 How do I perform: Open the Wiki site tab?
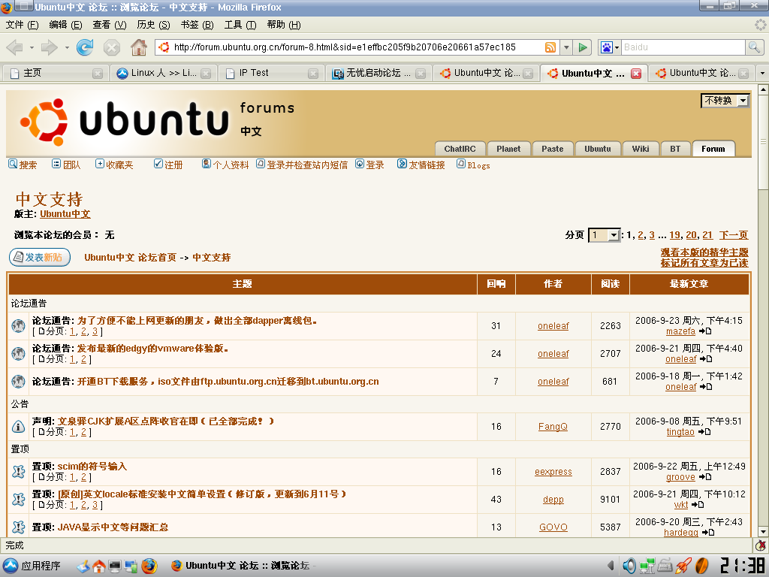640,149
